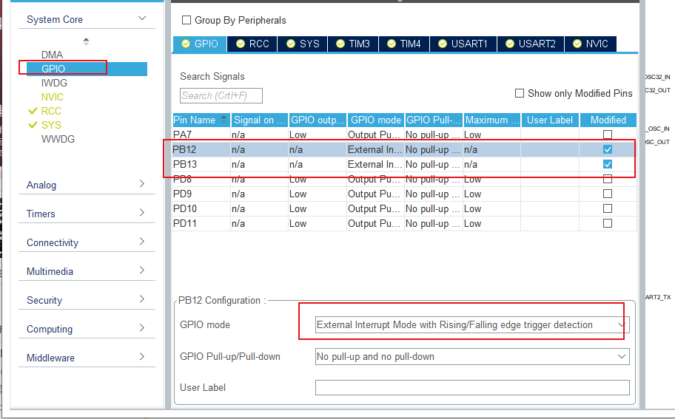
Task: Toggle Modified checkbox for PB12 row
Action: 608,149
